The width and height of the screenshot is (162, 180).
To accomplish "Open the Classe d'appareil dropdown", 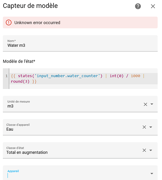I will pos(151,127).
